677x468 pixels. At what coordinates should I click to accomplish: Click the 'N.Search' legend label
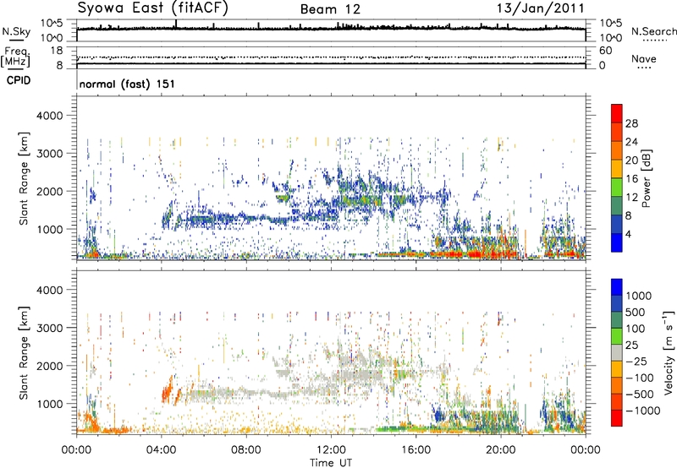pos(653,31)
